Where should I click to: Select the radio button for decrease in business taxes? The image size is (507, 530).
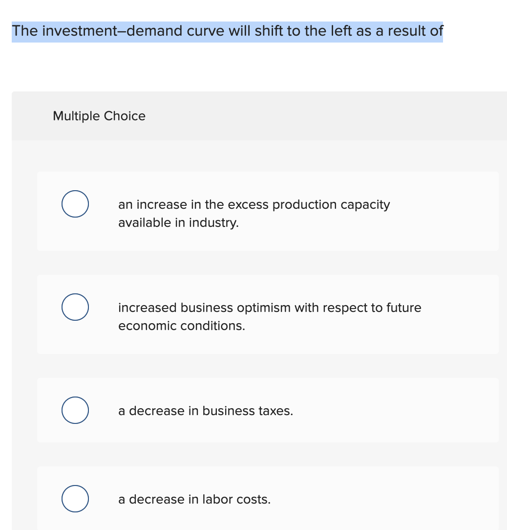click(x=75, y=410)
